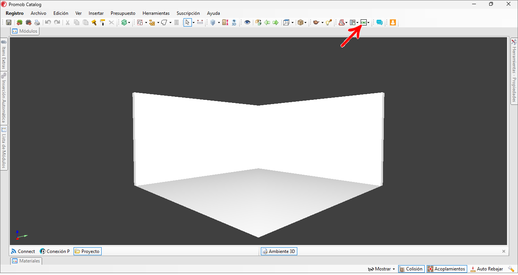Expand the CNC dropdown arrow
The height and width of the screenshot is (275, 518).
coord(369,23)
